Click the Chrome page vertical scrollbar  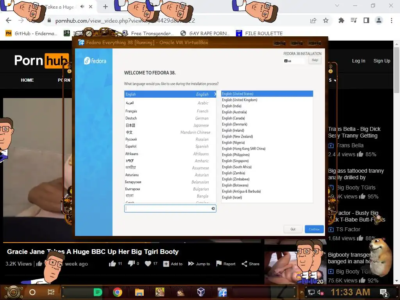(x=397, y=70)
